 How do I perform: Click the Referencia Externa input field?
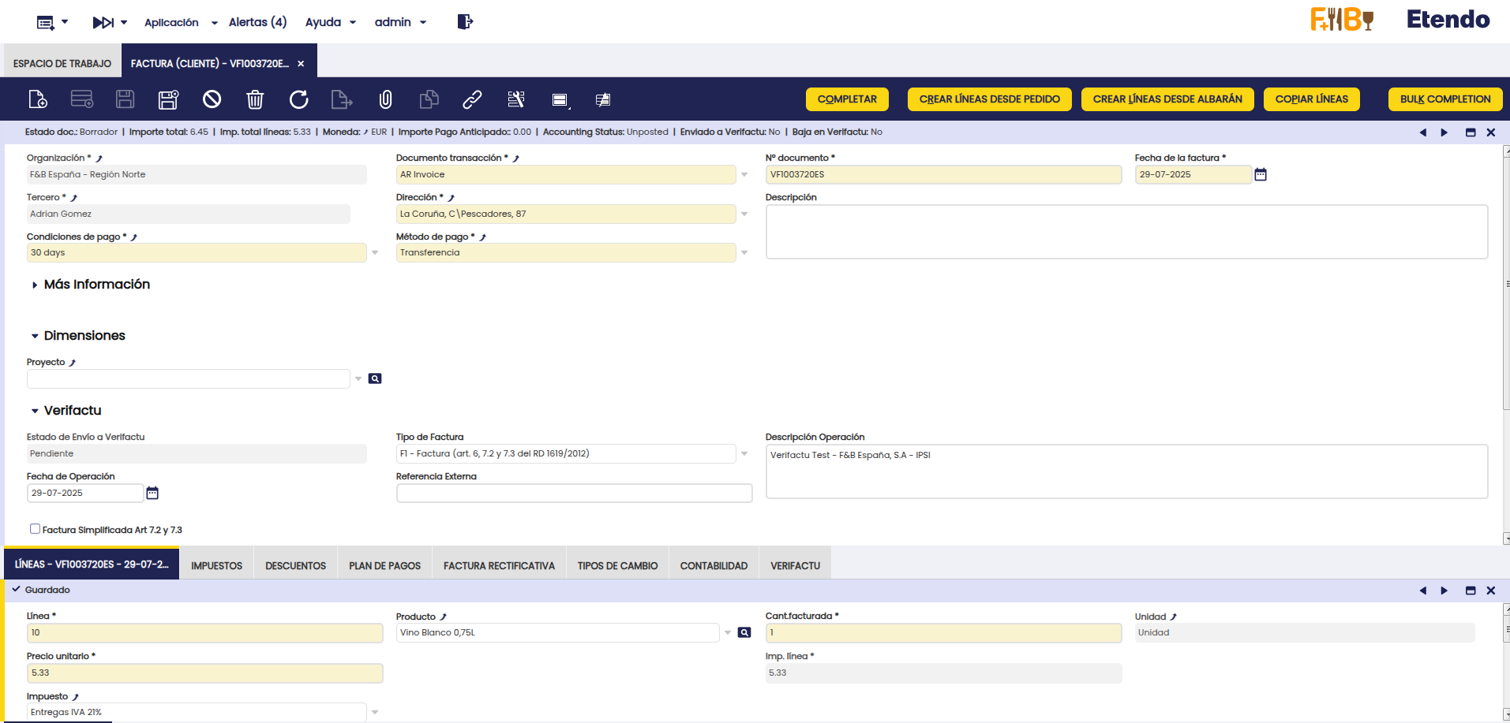[574, 494]
